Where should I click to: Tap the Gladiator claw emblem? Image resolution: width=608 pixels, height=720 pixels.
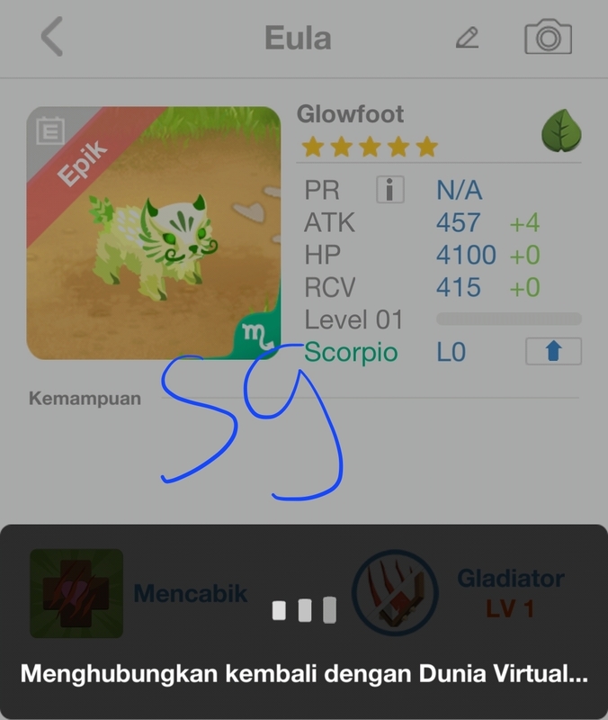[395, 593]
